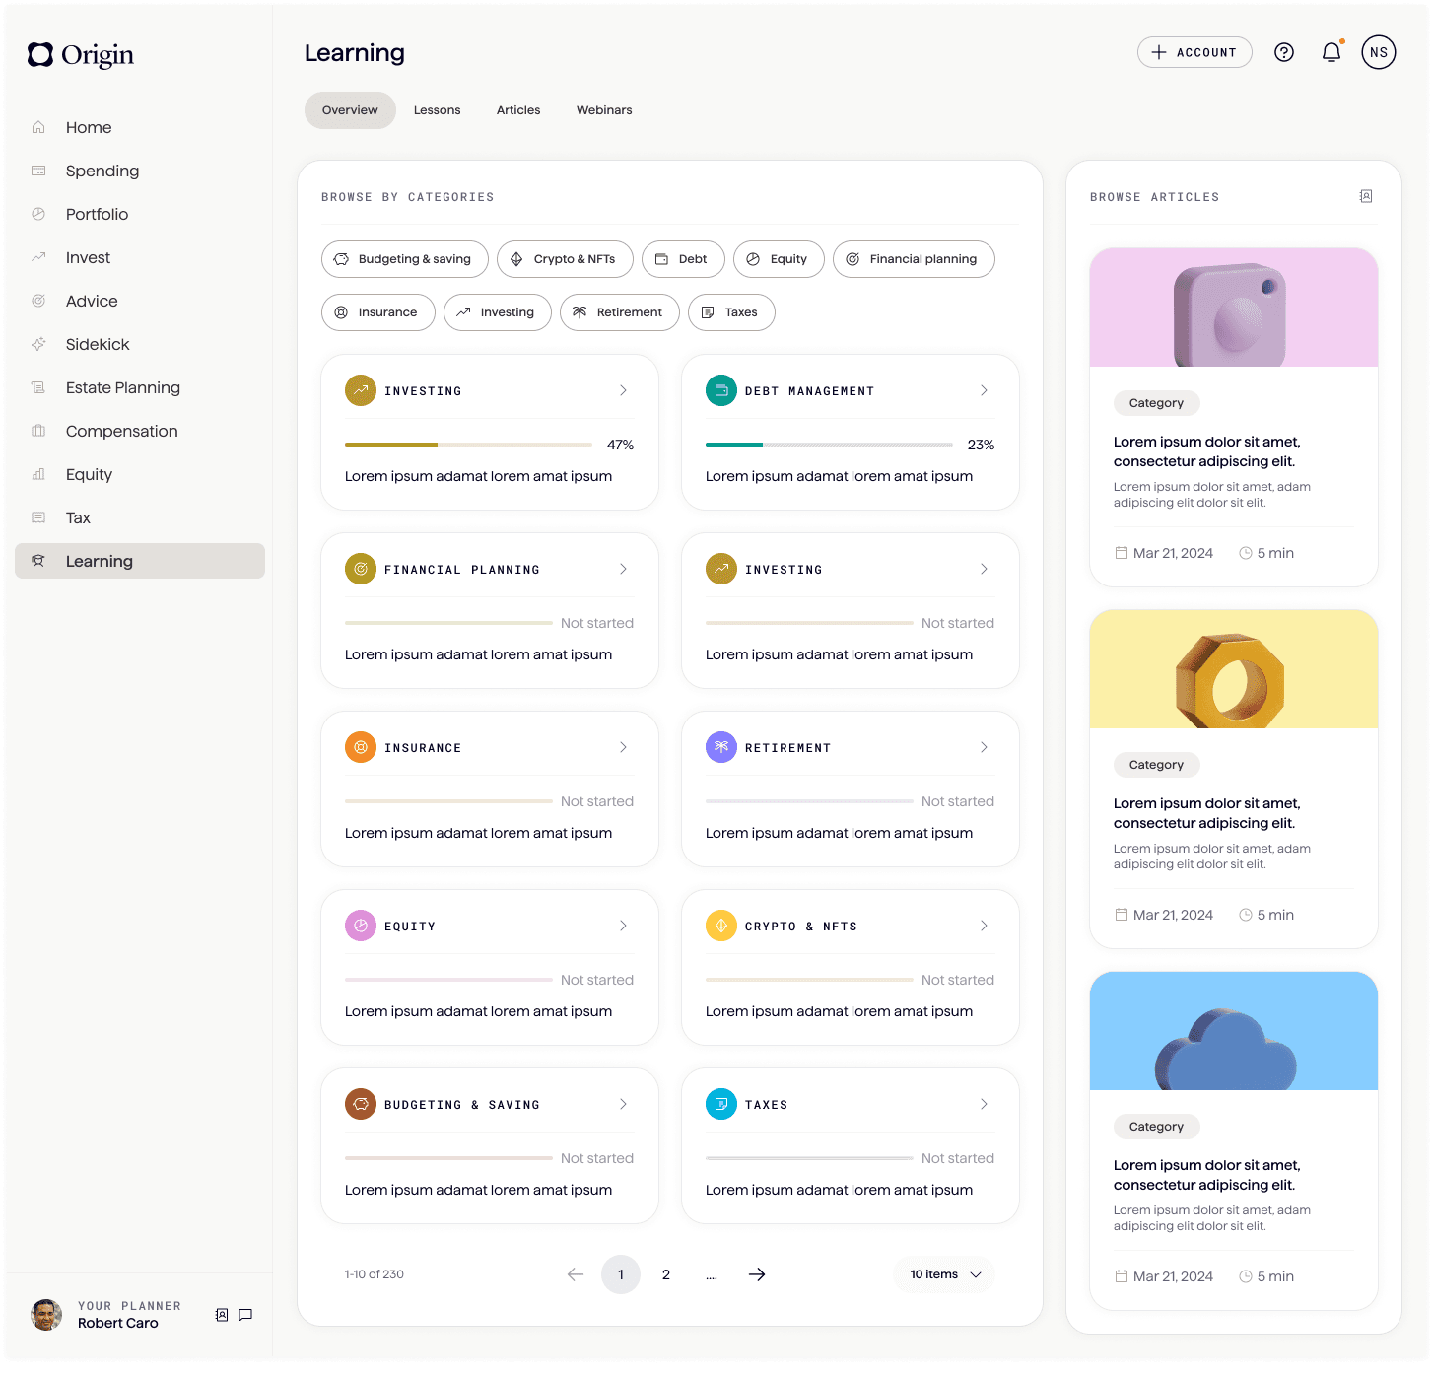Filter by Retirement category chip

(x=620, y=312)
